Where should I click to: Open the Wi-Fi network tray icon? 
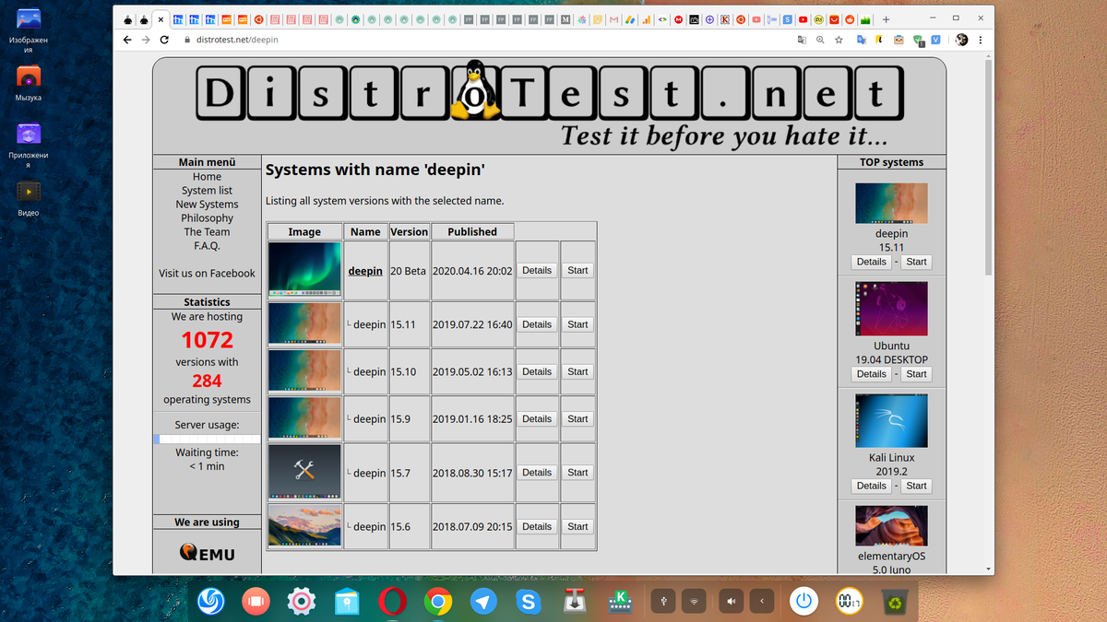(x=695, y=602)
